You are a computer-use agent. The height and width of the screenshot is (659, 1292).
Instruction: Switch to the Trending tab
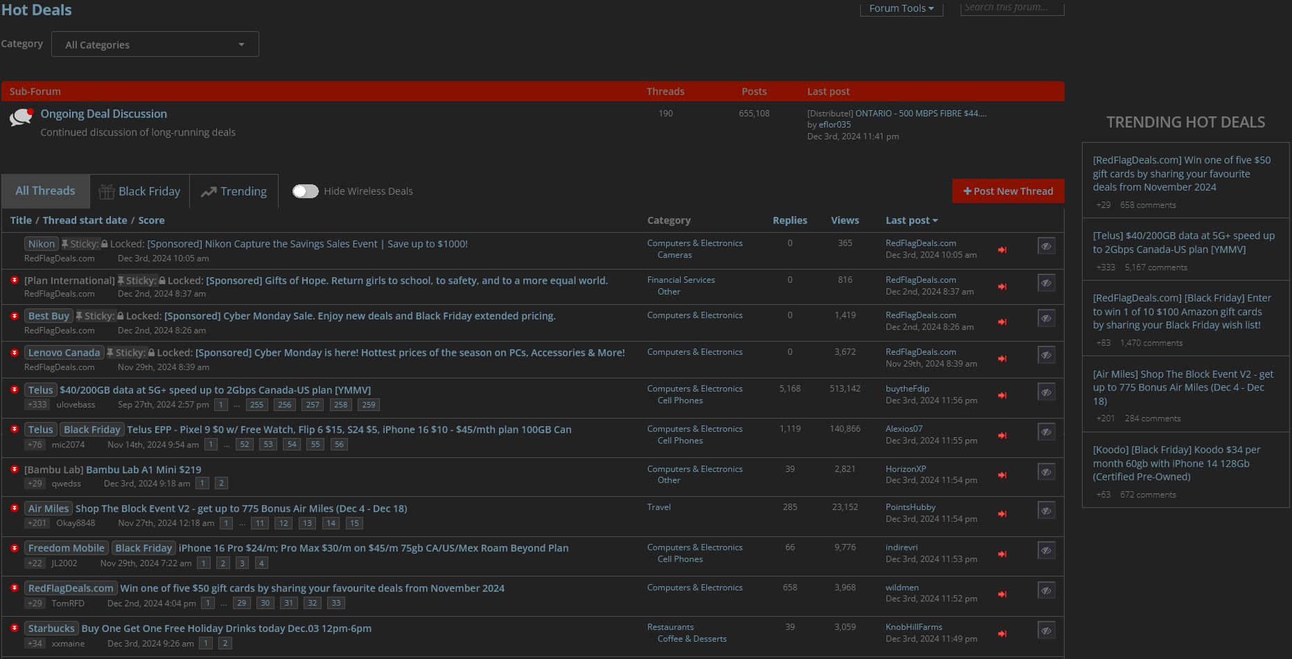click(x=234, y=191)
